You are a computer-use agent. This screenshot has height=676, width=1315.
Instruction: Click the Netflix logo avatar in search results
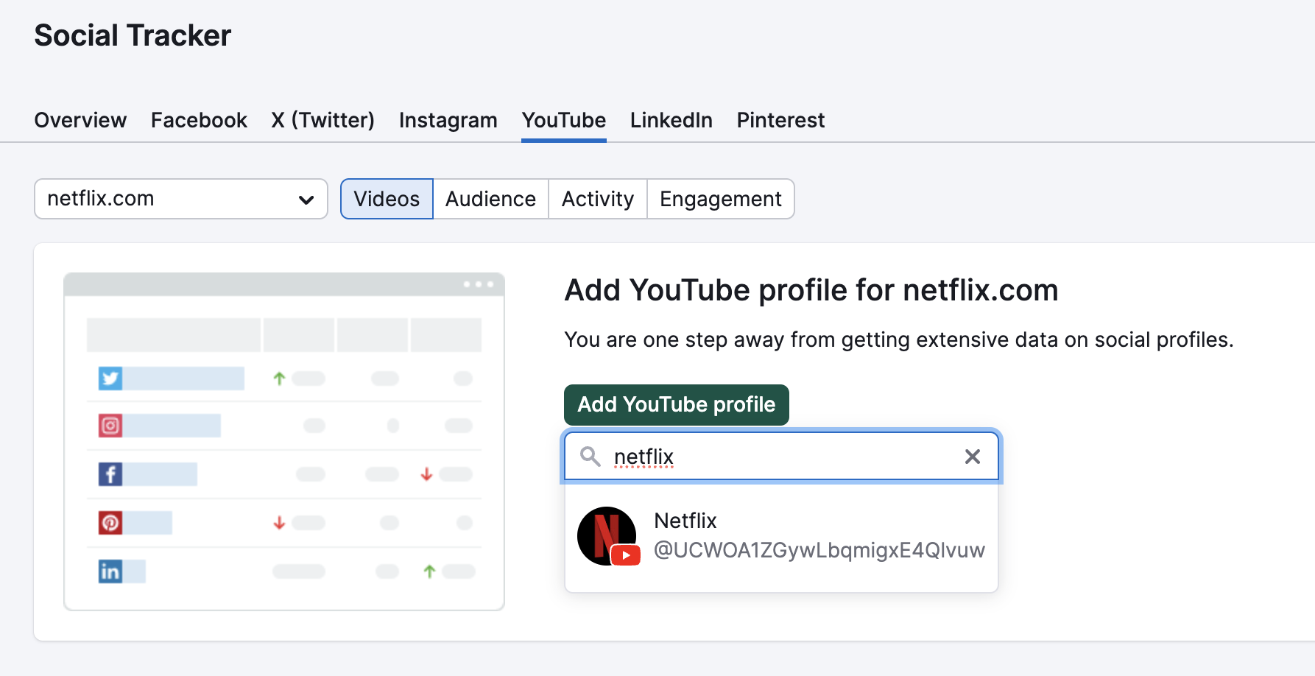click(x=607, y=535)
